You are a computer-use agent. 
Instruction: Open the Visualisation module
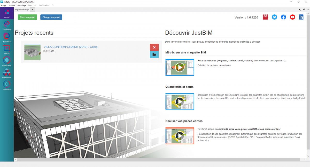7,25
